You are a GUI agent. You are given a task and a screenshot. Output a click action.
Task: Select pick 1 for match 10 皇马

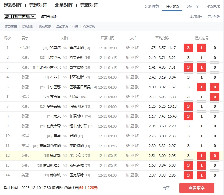[x=201, y=136]
